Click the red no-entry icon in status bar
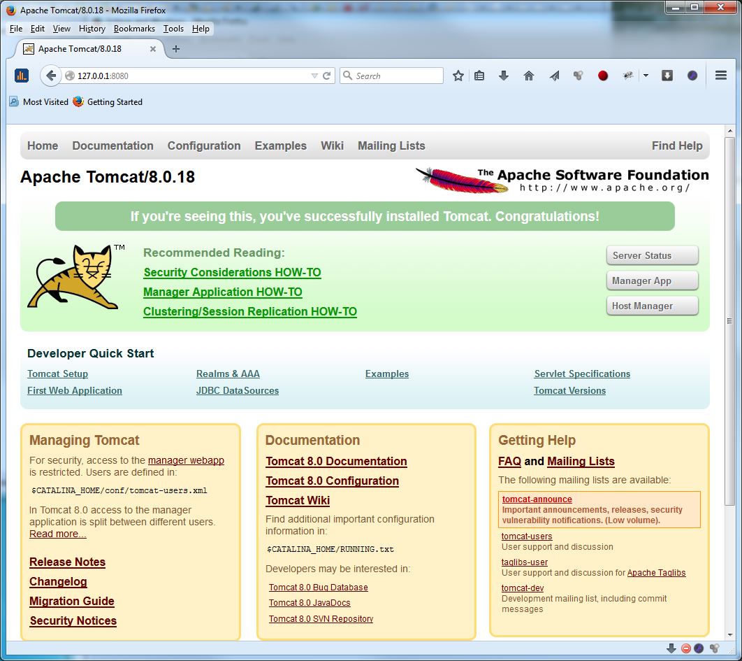Image resolution: width=742 pixels, height=661 pixels. (686, 648)
